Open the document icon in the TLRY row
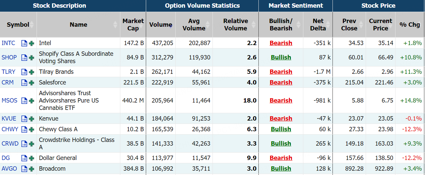This screenshot has height=175, width=425. point(24,72)
